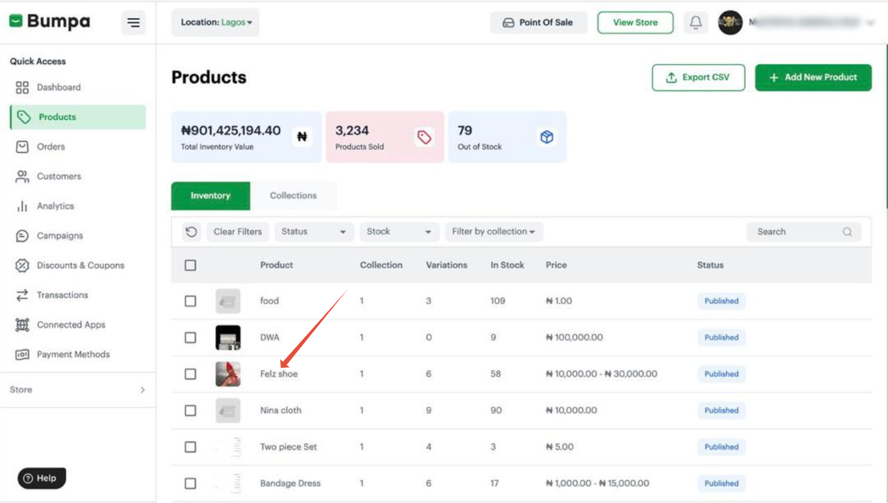Open the Status filter dropdown

pos(314,232)
